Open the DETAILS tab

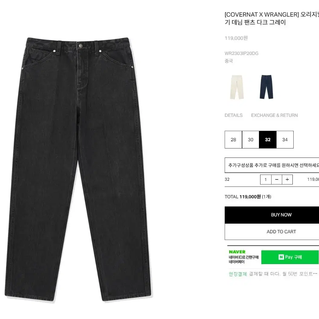tap(234, 115)
